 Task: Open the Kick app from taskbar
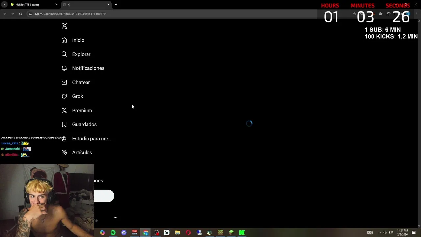point(242,233)
